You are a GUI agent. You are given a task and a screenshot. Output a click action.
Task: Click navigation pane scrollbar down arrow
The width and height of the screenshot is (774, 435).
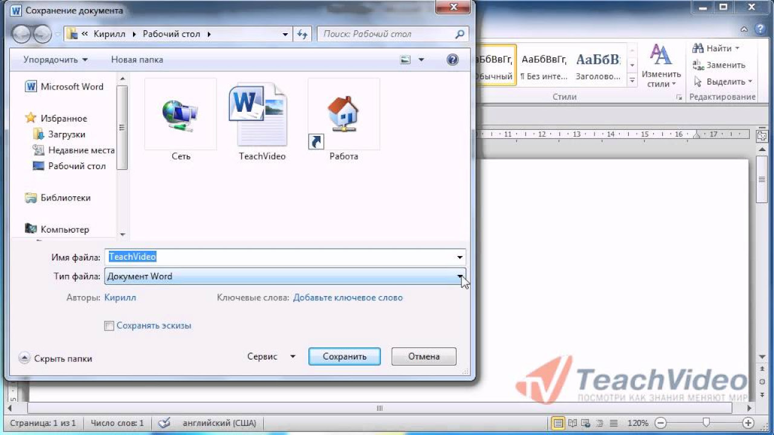(x=123, y=234)
